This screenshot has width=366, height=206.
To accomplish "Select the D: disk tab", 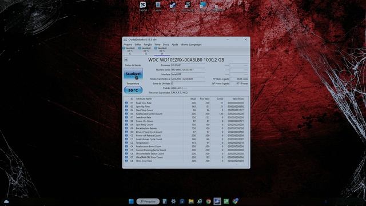I will (162, 51).
